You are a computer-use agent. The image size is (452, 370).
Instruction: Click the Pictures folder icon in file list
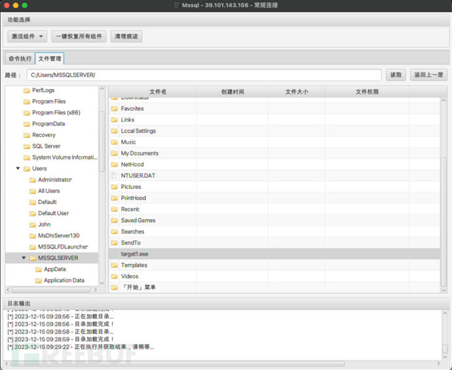pos(114,187)
